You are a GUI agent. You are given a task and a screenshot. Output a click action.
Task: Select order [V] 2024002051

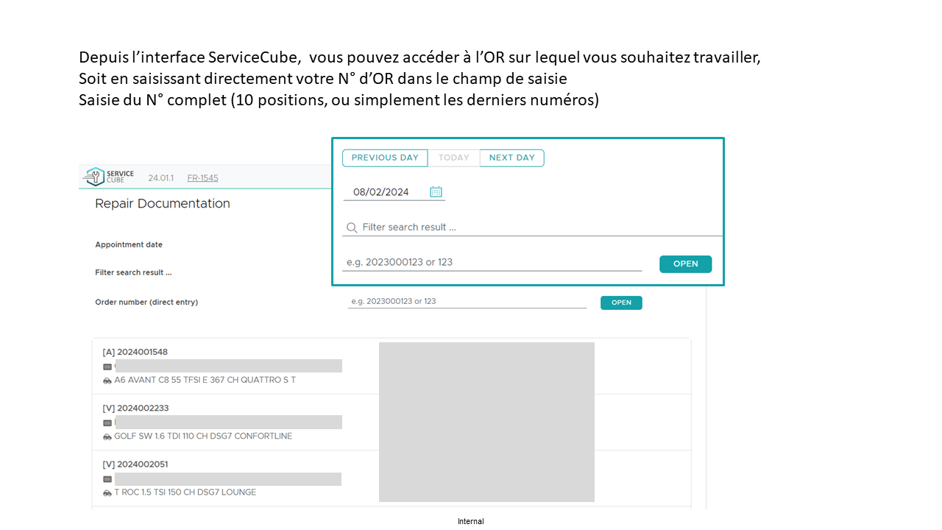point(135,464)
